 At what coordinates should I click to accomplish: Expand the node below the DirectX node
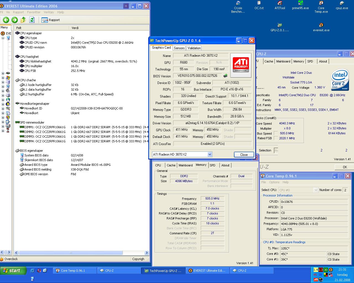coord(3,109)
